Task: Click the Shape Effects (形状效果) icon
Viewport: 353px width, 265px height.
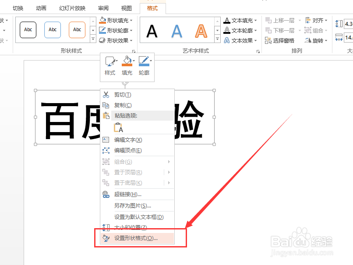Action: click(102, 40)
